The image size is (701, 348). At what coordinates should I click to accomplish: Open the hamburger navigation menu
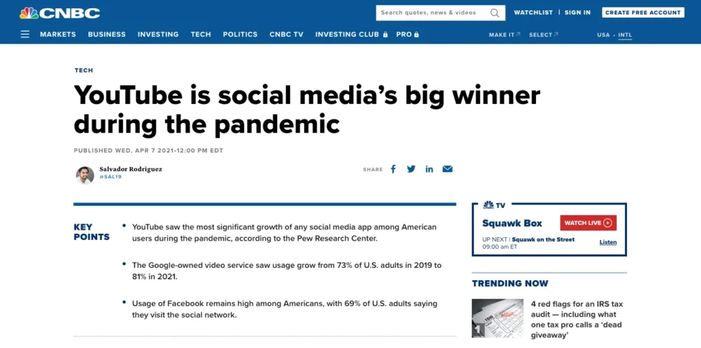pyautogui.click(x=25, y=34)
